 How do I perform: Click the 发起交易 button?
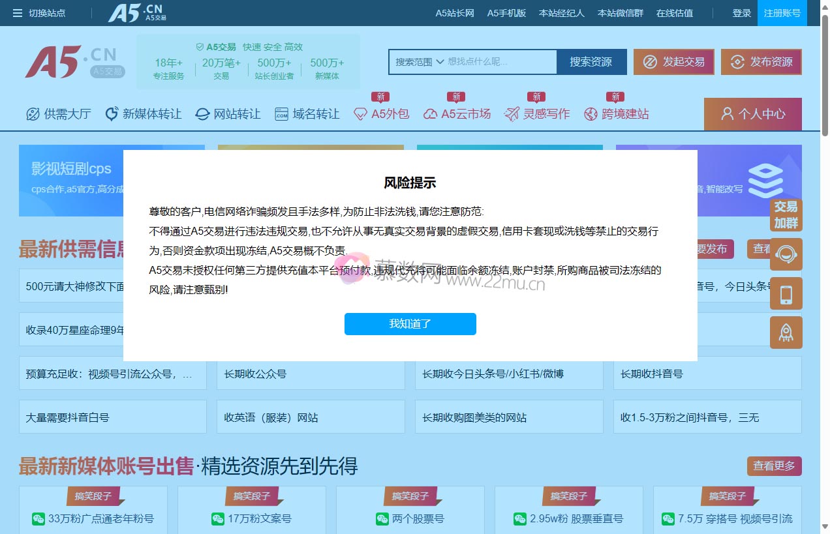[x=673, y=62]
